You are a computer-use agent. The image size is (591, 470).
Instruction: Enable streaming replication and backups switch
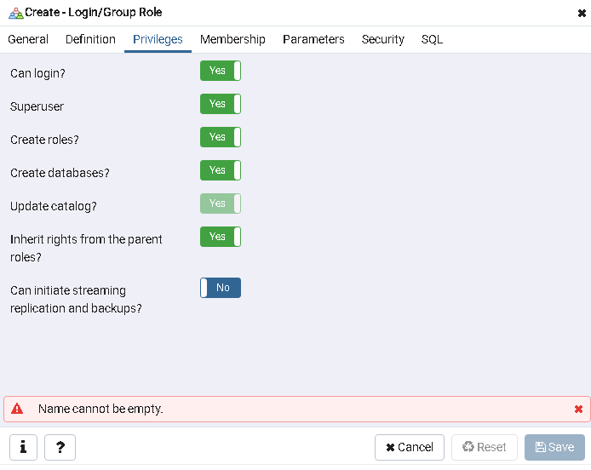pos(221,288)
